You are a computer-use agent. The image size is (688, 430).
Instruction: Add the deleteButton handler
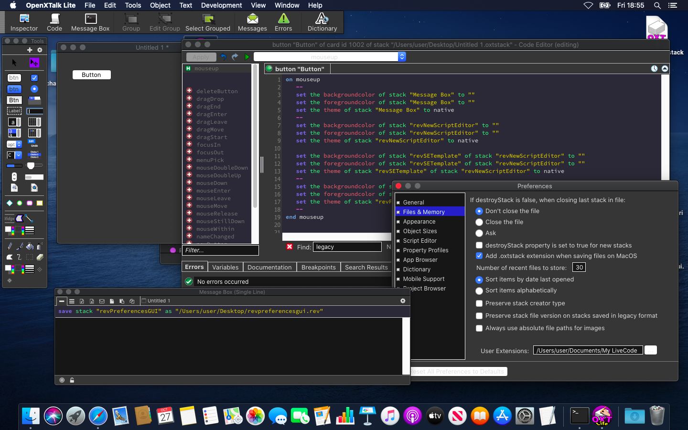(189, 91)
